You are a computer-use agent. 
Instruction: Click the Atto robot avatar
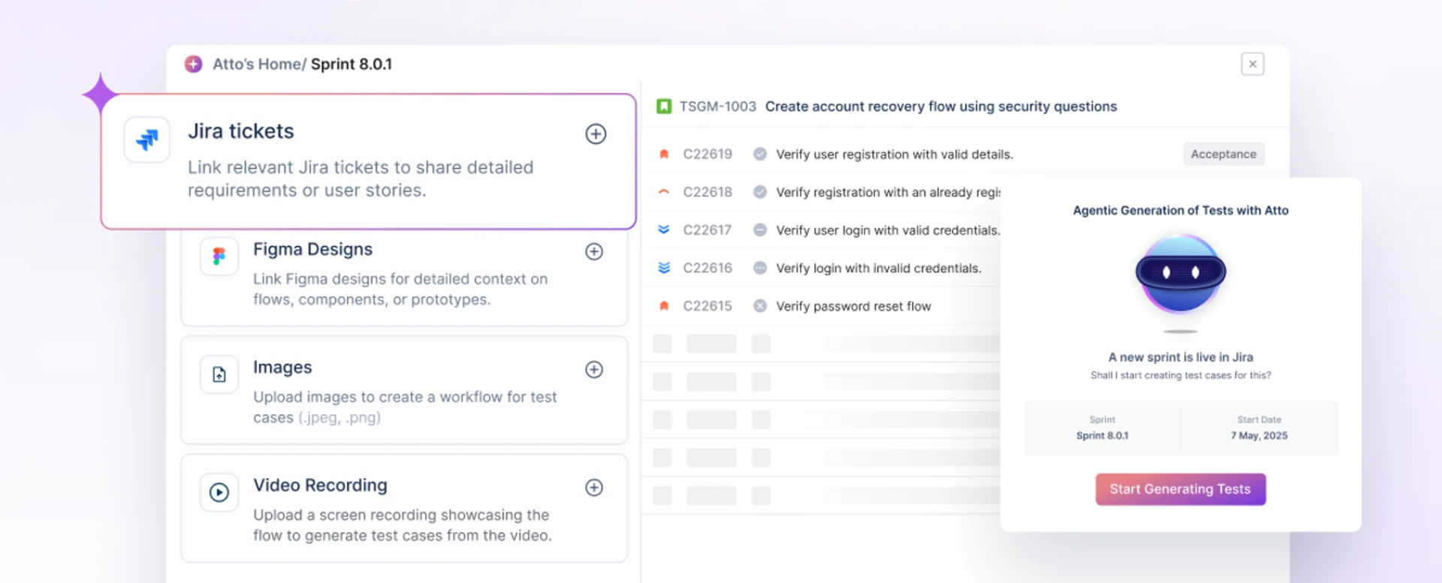click(1181, 274)
